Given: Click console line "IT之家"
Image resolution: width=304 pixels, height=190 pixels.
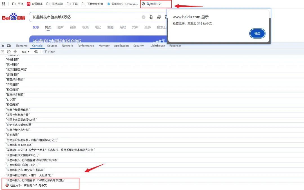Looking at the screenshot, I should click(x=11, y=100).
